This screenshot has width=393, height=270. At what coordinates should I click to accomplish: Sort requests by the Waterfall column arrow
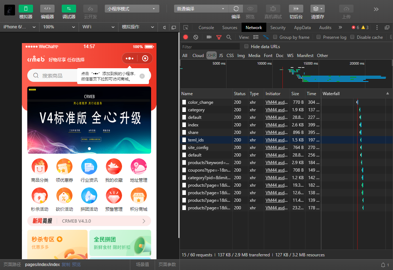[x=388, y=93]
